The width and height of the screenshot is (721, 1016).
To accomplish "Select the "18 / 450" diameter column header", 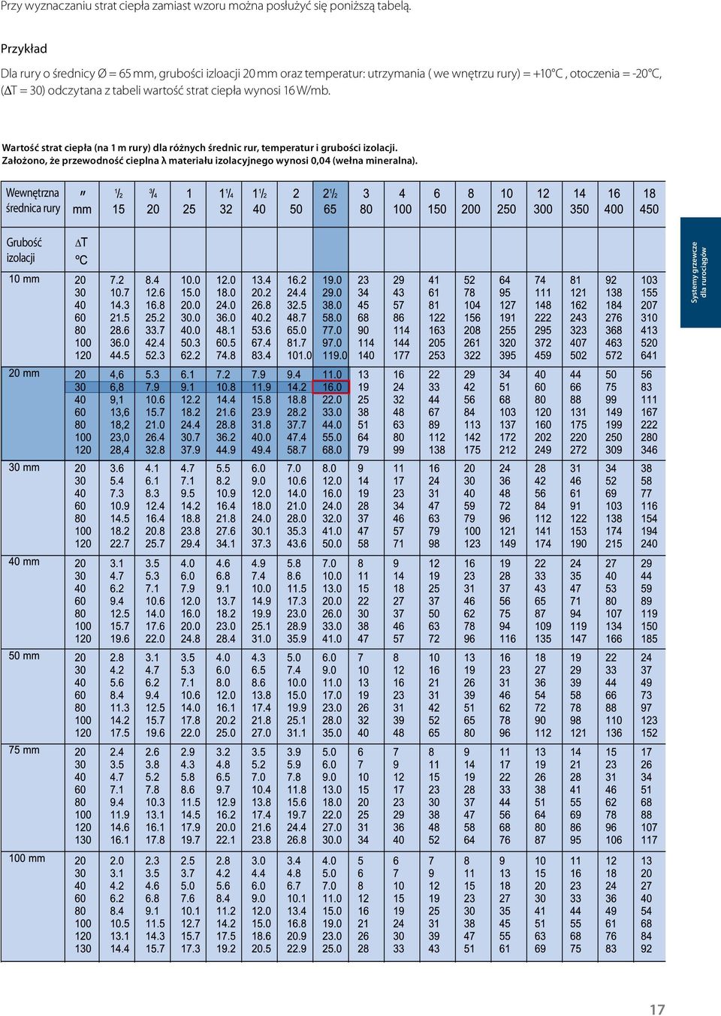I will pyautogui.click(x=649, y=201).
